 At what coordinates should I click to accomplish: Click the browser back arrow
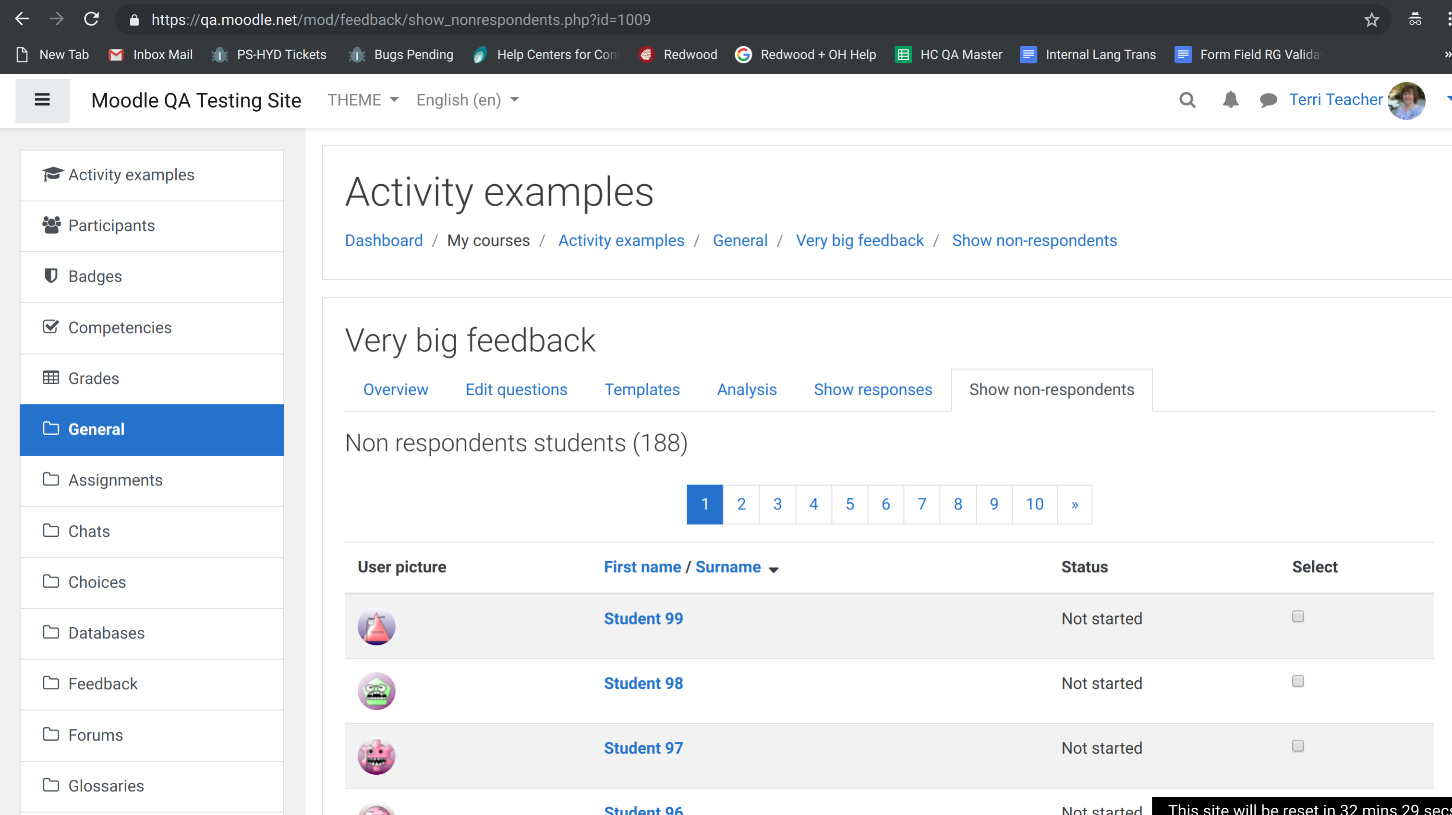point(22,19)
